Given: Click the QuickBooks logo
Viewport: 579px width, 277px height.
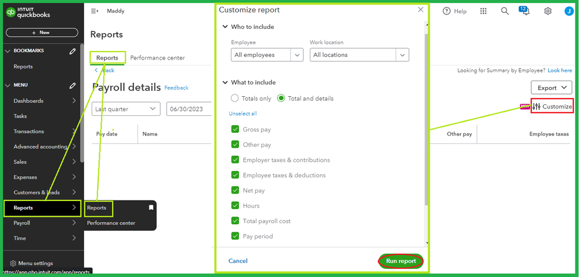Looking at the screenshot, I should [28, 13].
